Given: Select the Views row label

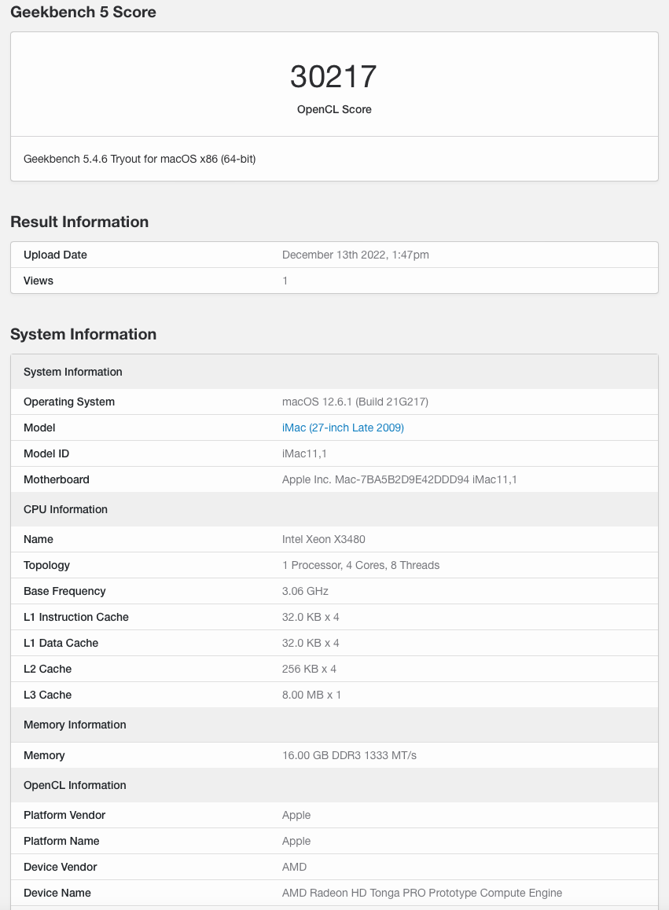Looking at the screenshot, I should pyautogui.click(x=39, y=281).
